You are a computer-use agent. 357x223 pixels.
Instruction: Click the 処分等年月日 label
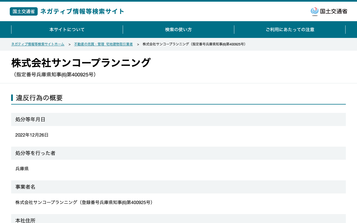coord(30,120)
